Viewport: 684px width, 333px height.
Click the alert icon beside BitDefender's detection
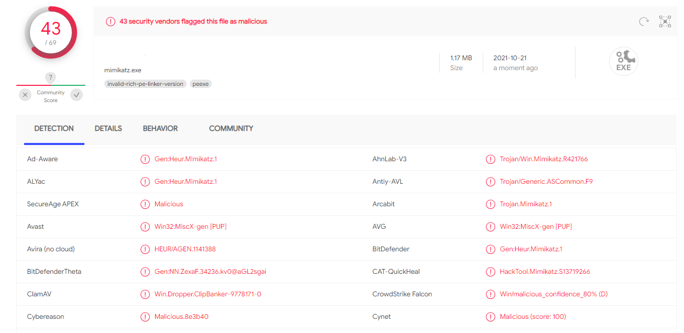coord(491,249)
